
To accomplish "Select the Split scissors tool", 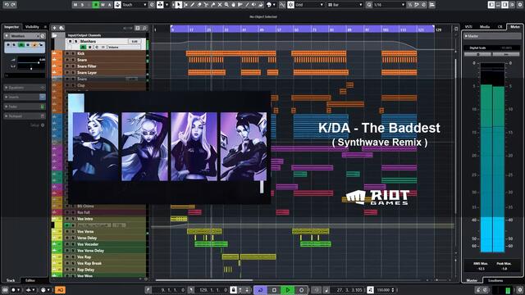I will click(206, 5).
